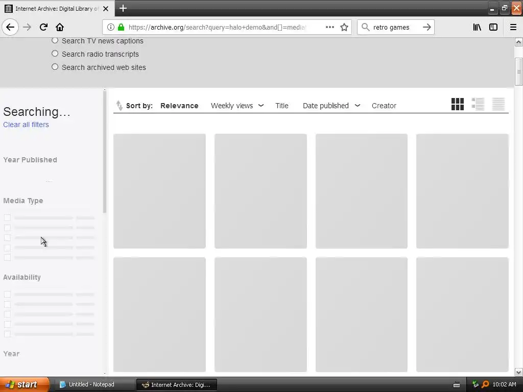This screenshot has height=392, width=523.
Task: Switch to tile grid view
Action: 457,104
